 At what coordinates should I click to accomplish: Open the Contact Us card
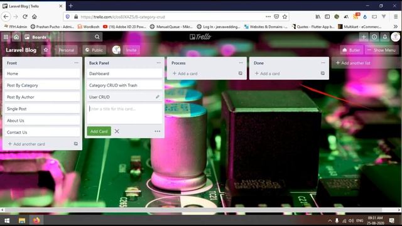[x=42, y=132]
